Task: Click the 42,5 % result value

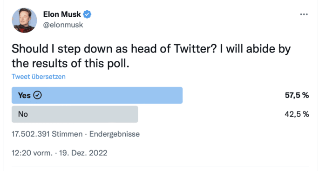Action: coord(297,114)
